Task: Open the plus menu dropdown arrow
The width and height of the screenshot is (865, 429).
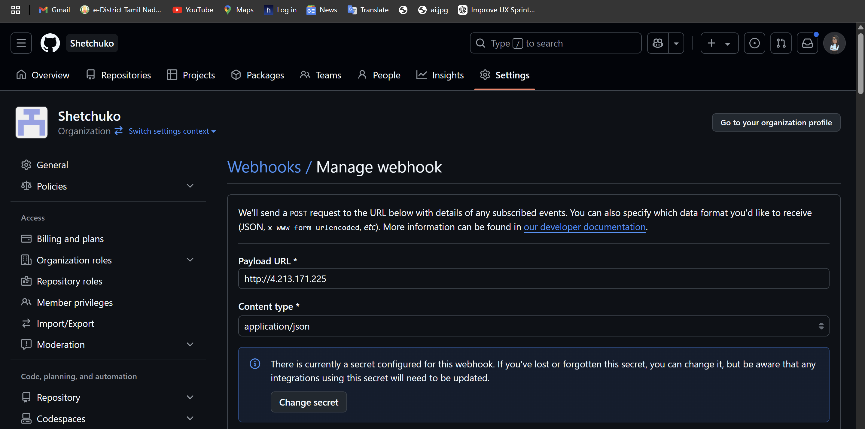Action: tap(727, 44)
